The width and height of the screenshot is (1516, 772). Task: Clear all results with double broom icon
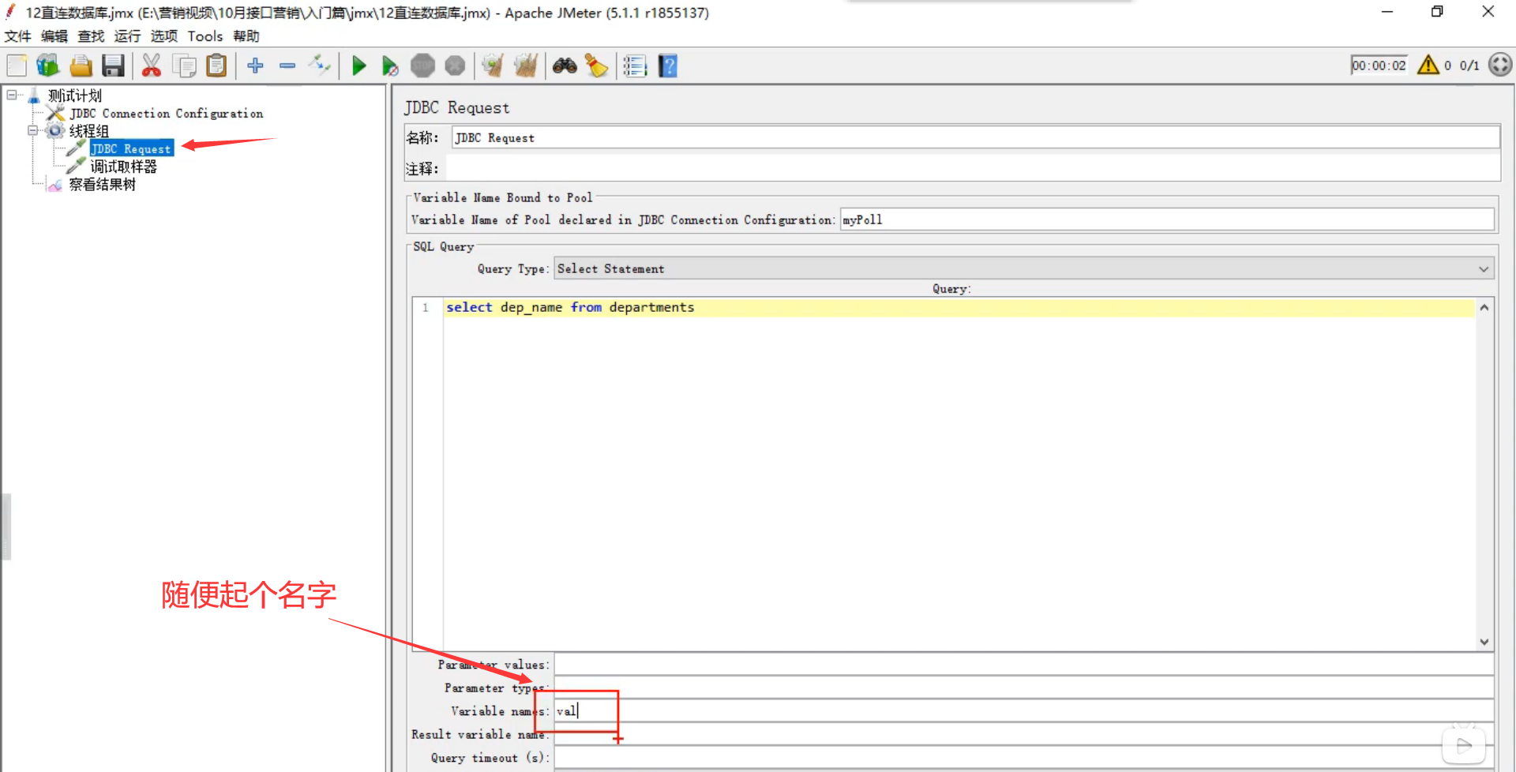(526, 66)
